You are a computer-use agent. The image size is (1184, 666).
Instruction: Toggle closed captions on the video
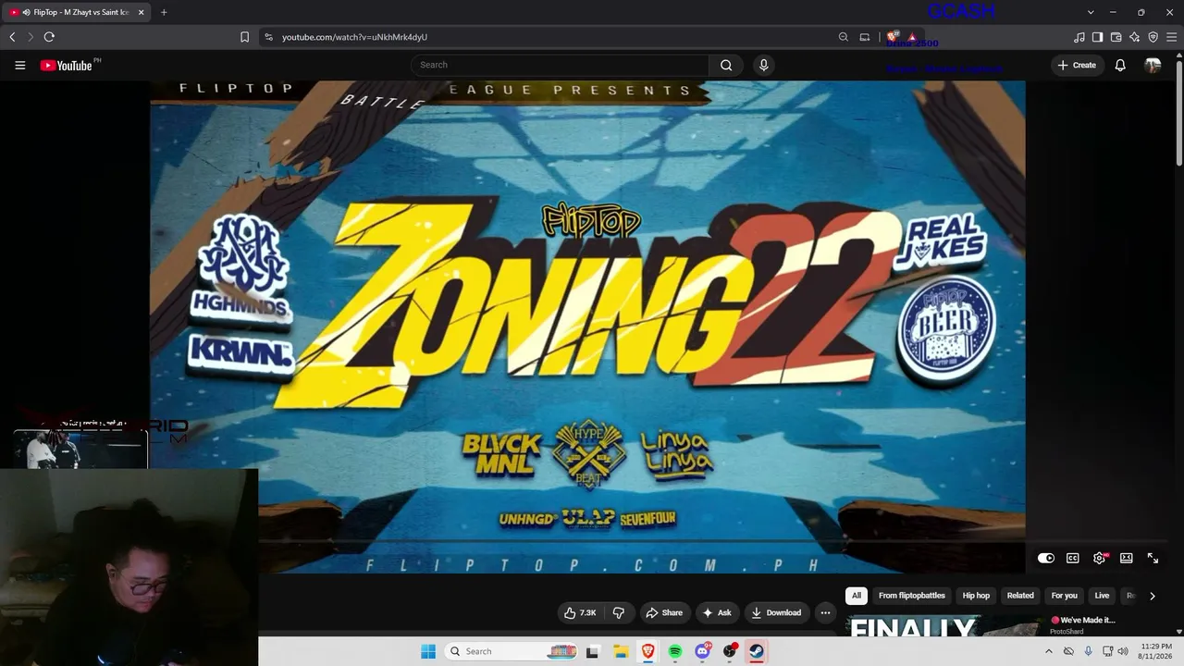click(x=1072, y=558)
